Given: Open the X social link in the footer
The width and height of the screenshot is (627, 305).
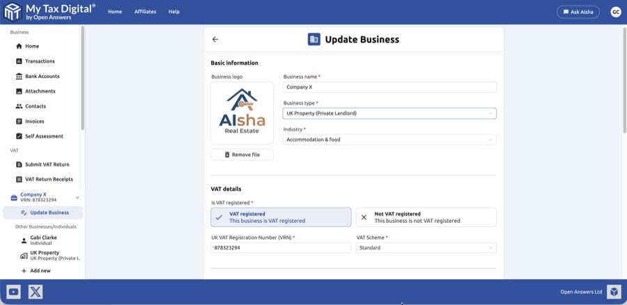Looking at the screenshot, I should pyautogui.click(x=36, y=292).
